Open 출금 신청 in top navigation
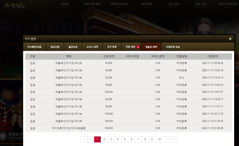 point(201,5)
